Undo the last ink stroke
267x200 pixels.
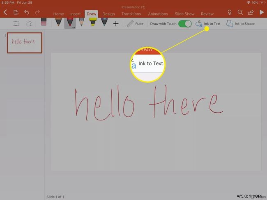[27, 12]
